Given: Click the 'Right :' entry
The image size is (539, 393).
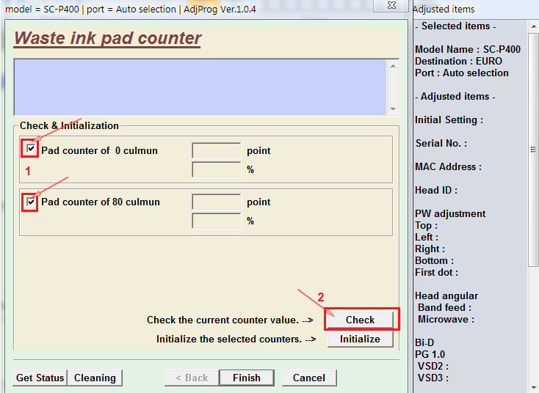Looking at the screenshot, I should click(x=430, y=249).
